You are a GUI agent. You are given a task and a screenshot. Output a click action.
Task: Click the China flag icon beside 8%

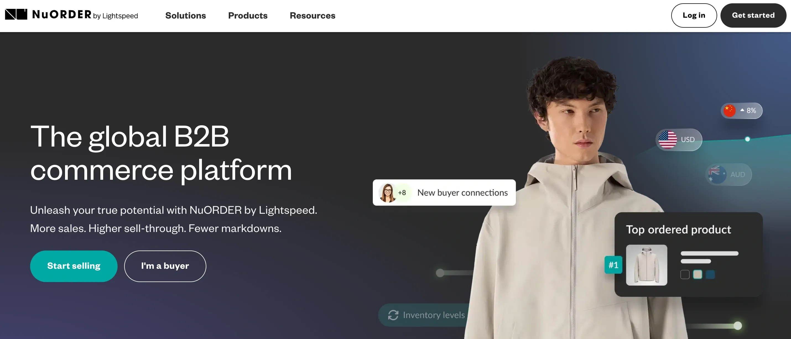pos(730,111)
